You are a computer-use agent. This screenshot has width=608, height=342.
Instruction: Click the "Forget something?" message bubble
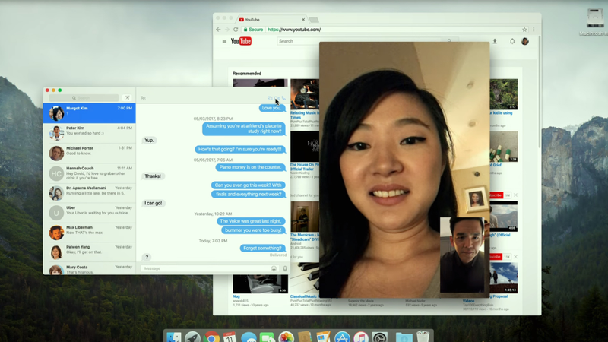pos(262,249)
